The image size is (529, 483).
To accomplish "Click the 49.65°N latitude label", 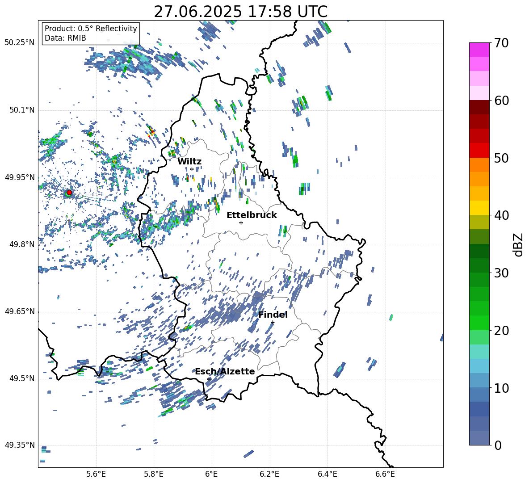I will point(20,311).
